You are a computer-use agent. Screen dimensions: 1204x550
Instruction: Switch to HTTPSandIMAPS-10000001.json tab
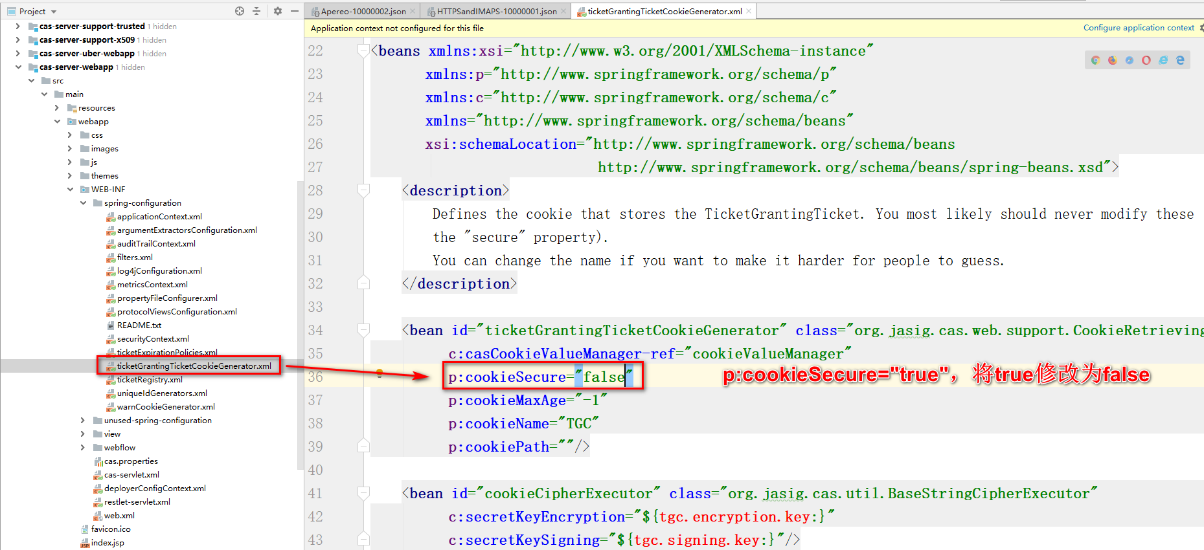pos(496,11)
